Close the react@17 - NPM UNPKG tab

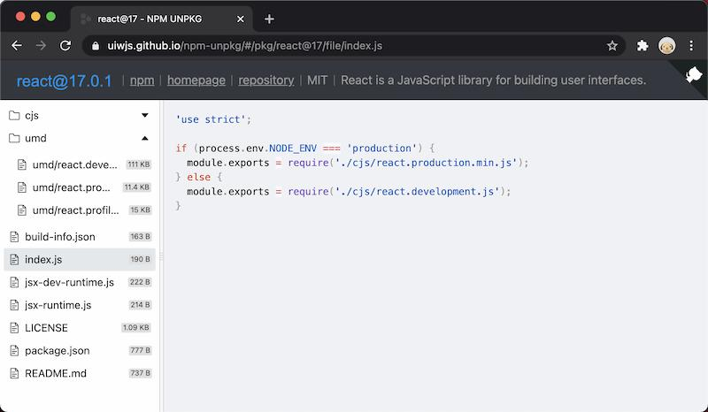pos(241,19)
